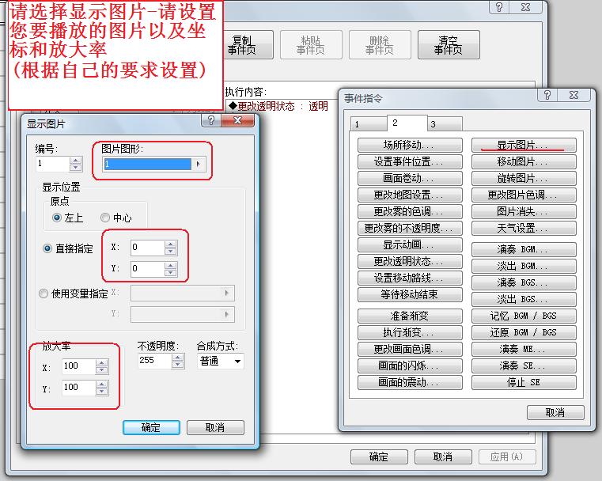602x481 pixels.
Task: Click 清空事件页 in the event editor
Action: click(x=449, y=45)
